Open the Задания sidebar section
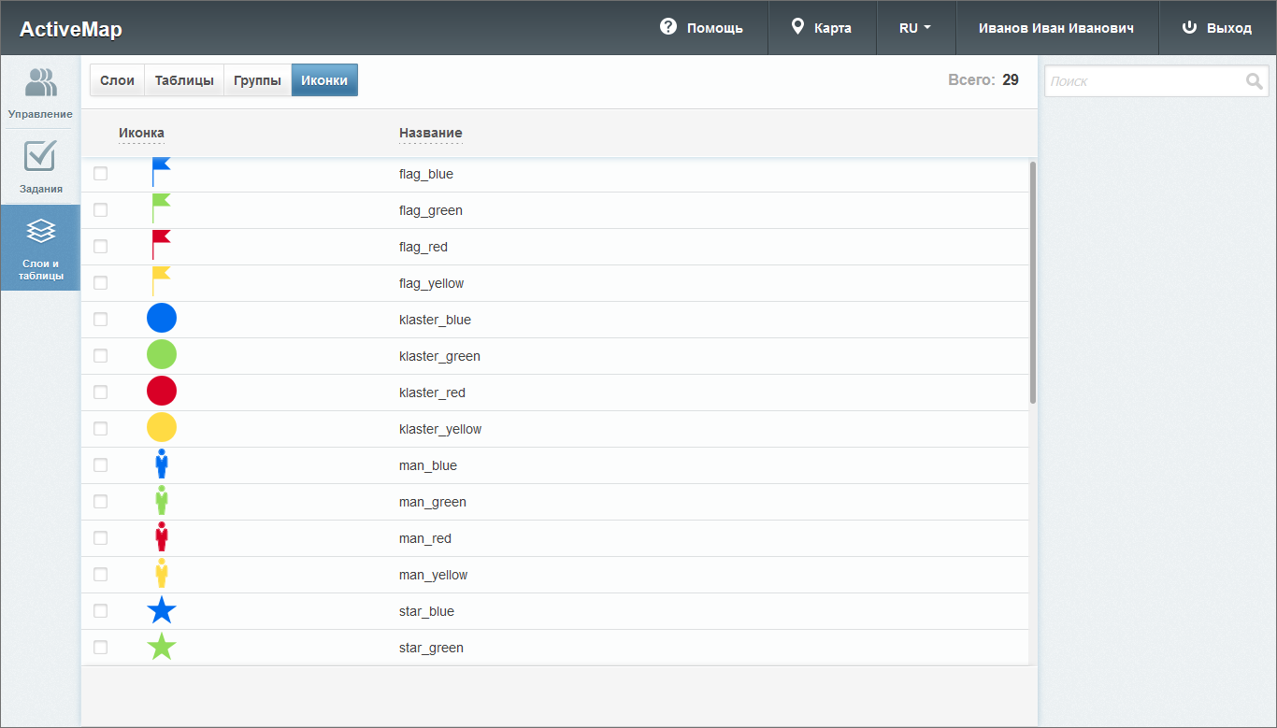Image resolution: width=1277 pixels, height=728 pixels. [x=40, y=166]
